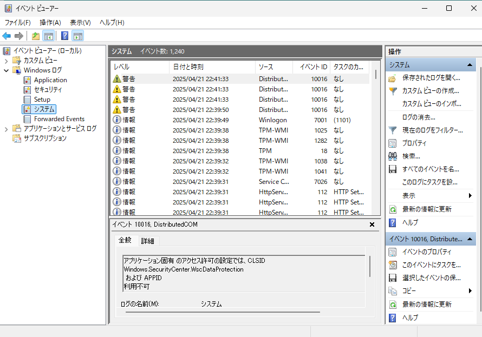Click カスタム ビューの作成 filter icon
Image resolution: width=482 pixels, height=337 pixels.
click(x=393, y=91)
